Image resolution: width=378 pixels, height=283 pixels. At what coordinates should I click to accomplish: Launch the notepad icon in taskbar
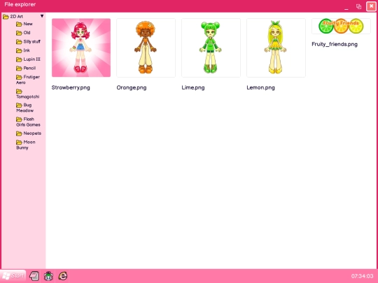pyautogui.click(x=34, y=276)
